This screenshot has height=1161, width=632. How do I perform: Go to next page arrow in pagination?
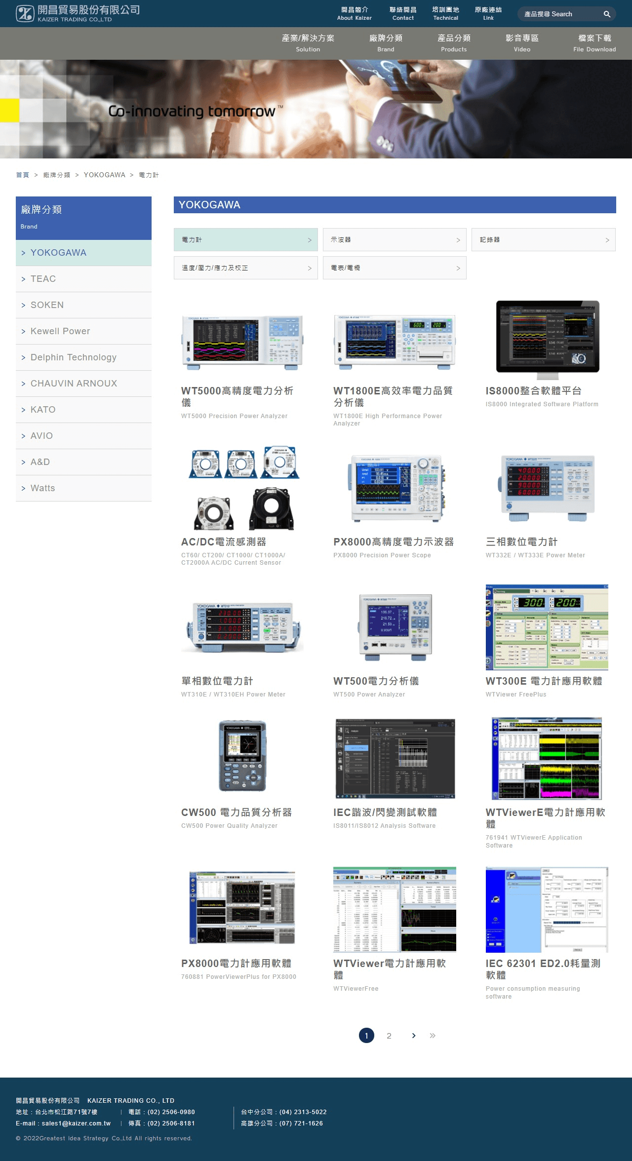[x=414, y=1036]
